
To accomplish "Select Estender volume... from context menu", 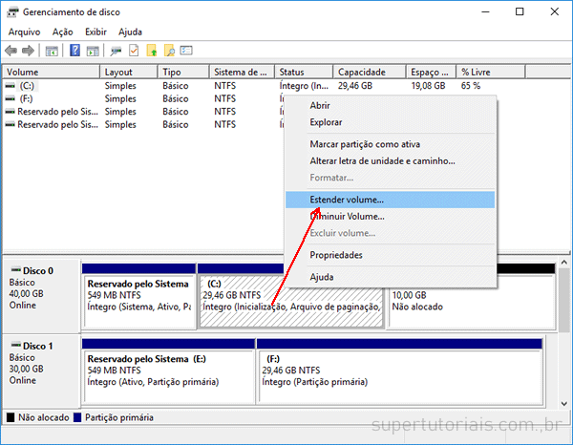I will tap(347, 200).
